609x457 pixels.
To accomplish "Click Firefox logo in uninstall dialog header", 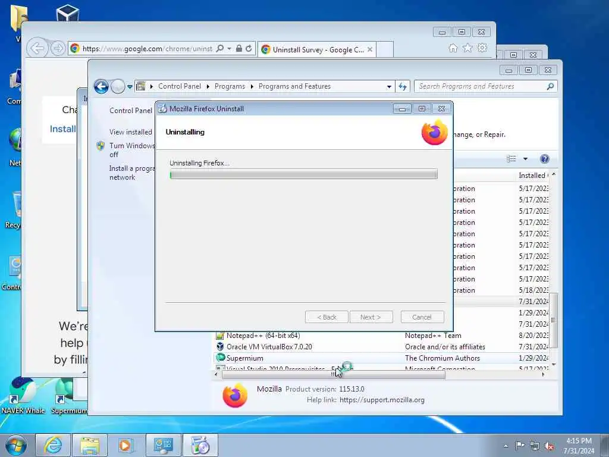I will click(435, 132).
